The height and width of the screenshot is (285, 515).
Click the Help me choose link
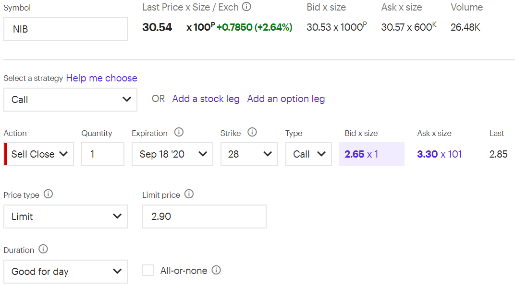pyautogui.click(x=101, y=78)
